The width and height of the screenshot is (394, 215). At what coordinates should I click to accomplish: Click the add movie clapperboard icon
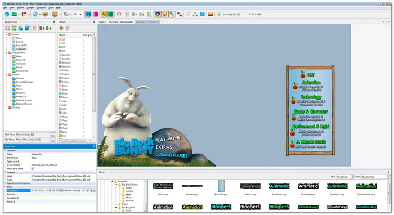21,28
